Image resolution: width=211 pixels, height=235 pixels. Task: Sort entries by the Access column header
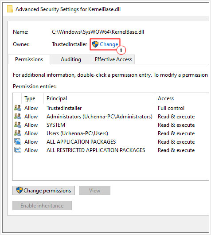(x=182, y=98)
